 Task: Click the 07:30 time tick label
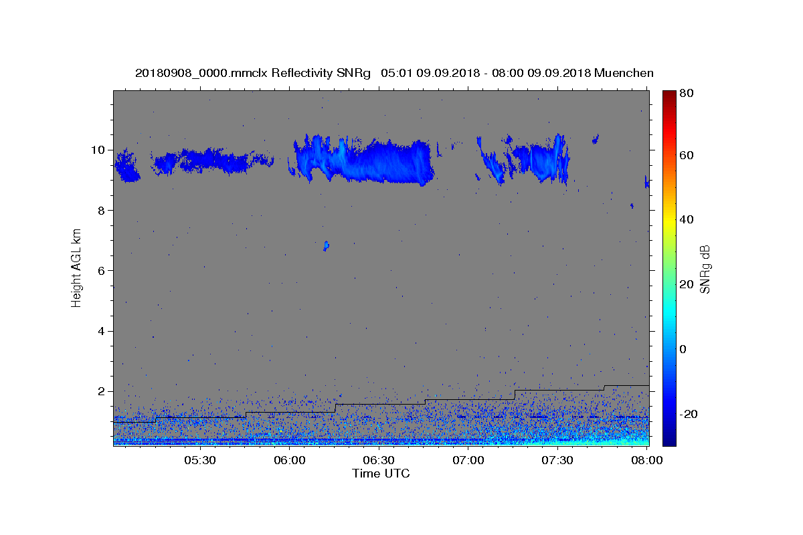point(557,460)
